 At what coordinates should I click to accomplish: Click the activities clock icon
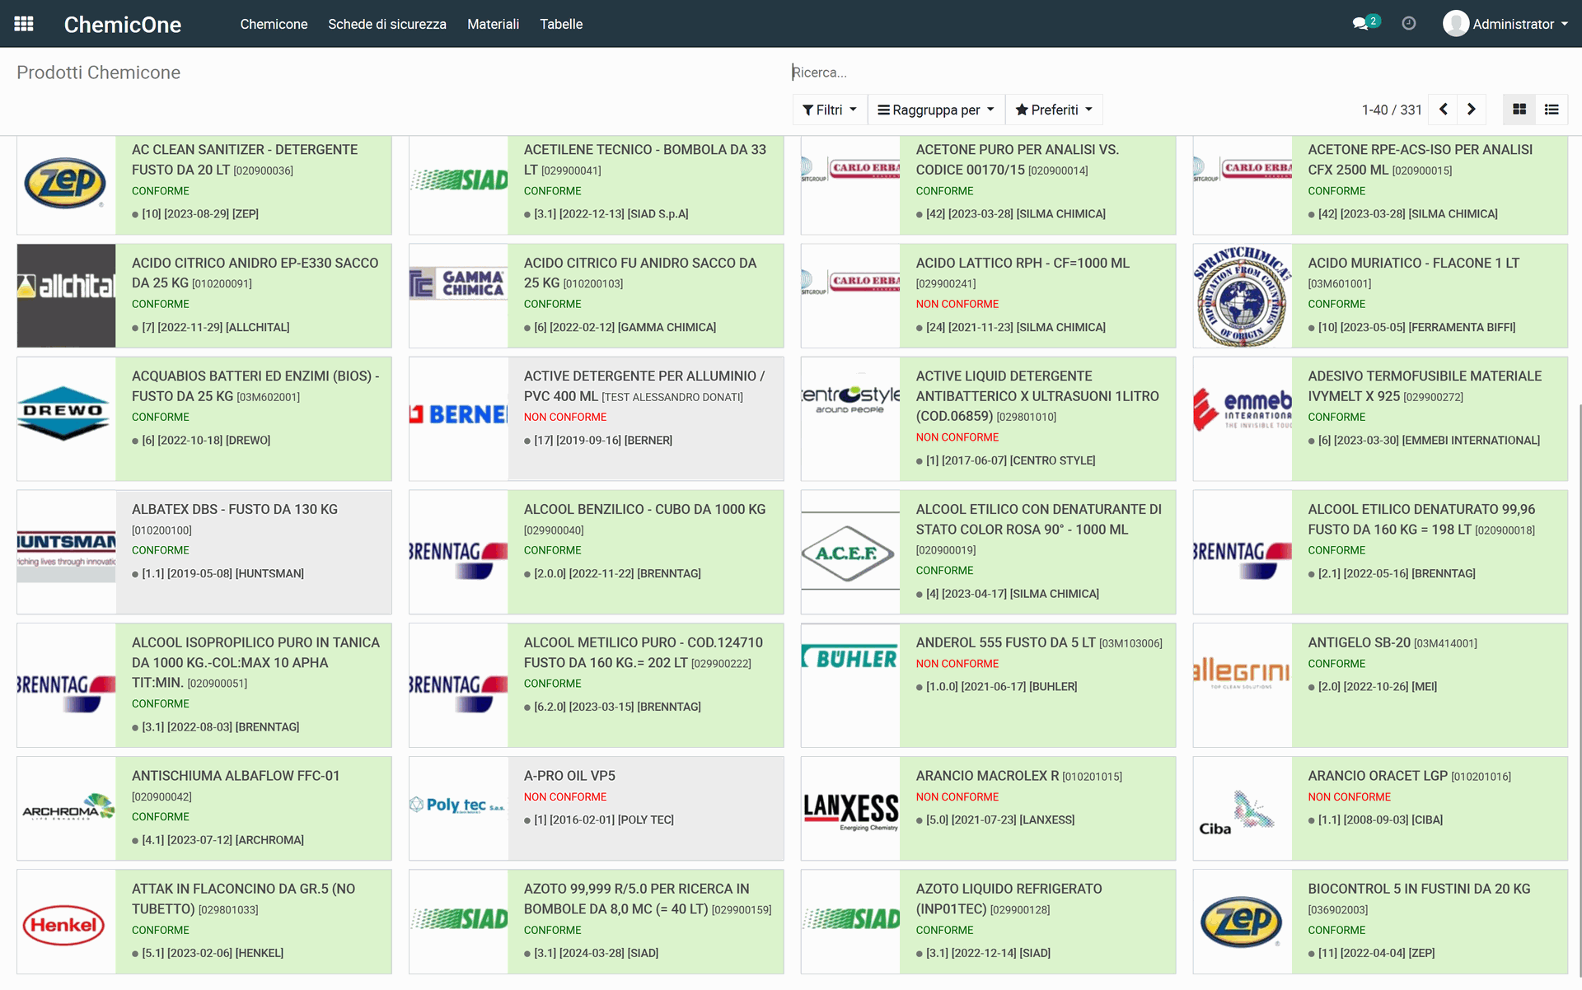pos(1409,24)
